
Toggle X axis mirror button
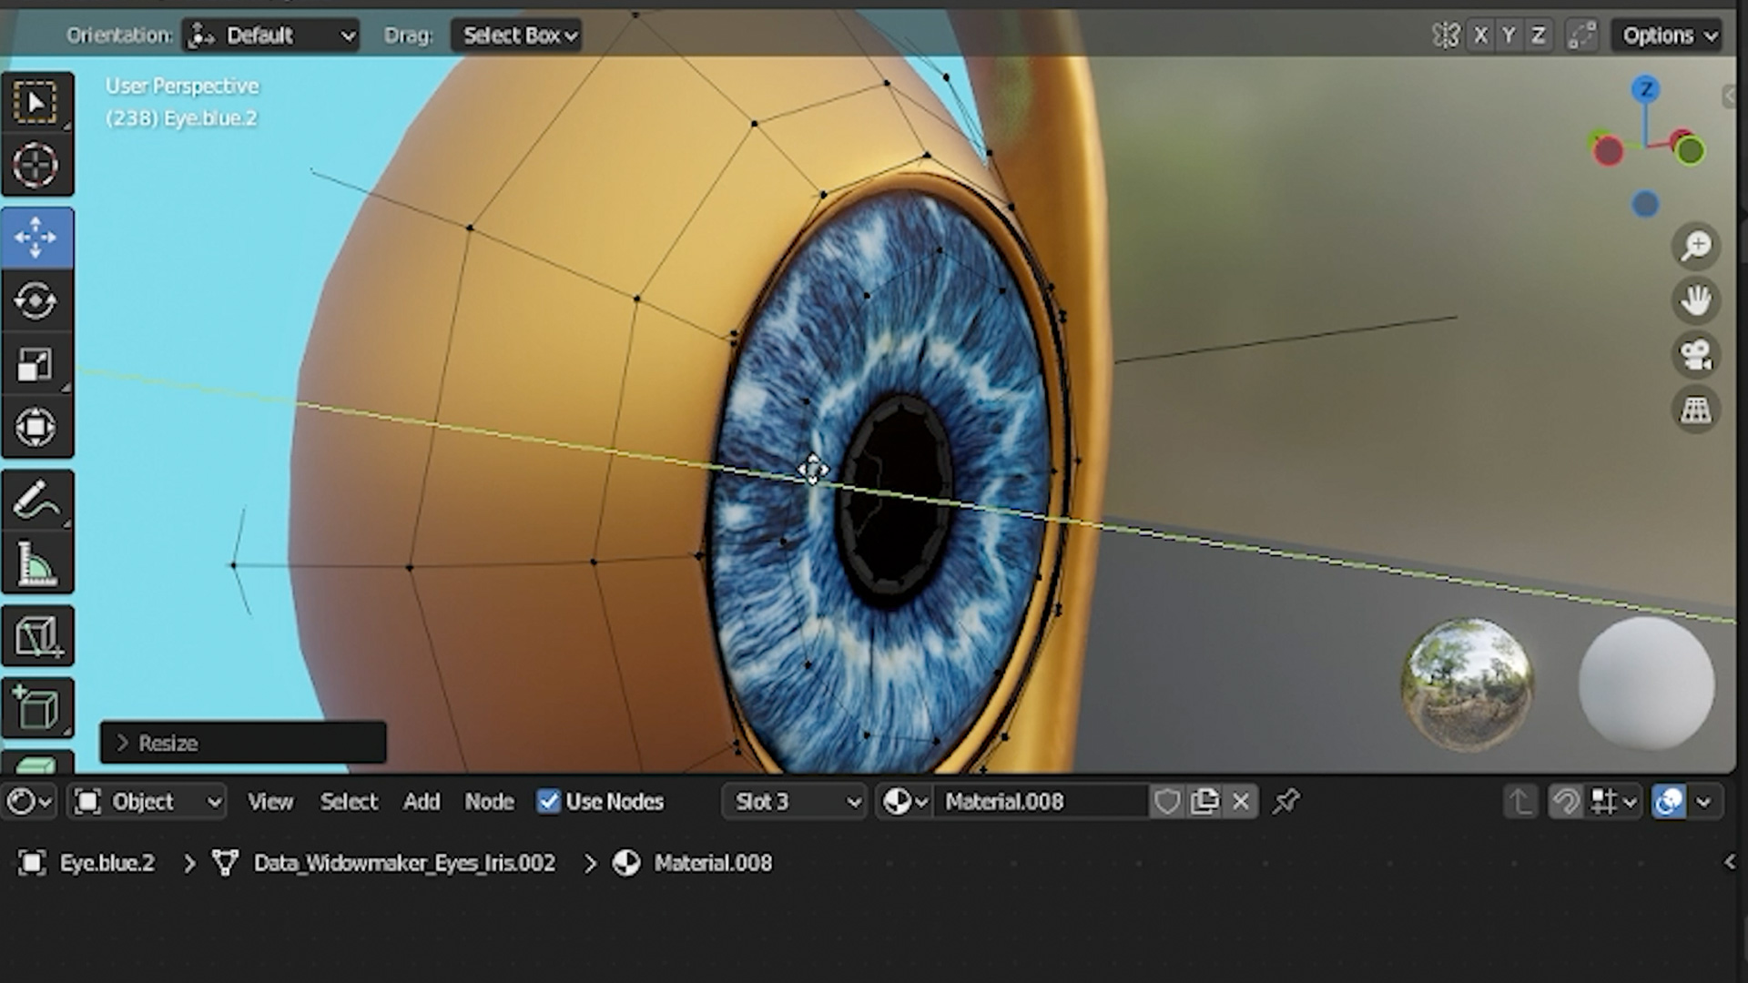(x=1481, y=35)
